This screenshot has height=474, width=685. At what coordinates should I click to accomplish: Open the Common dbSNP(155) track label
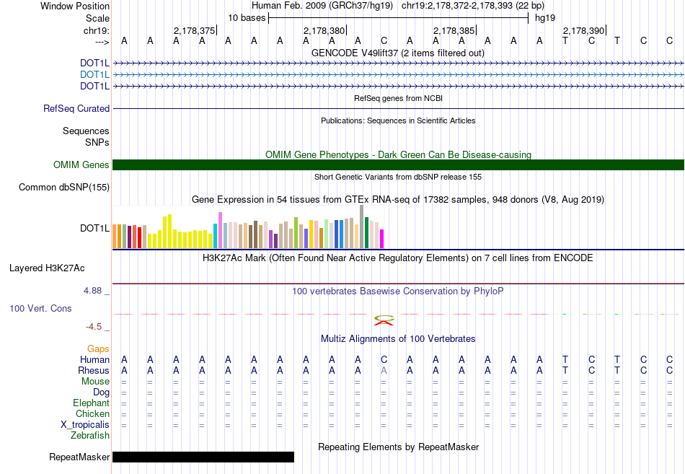tap(63, 187)
